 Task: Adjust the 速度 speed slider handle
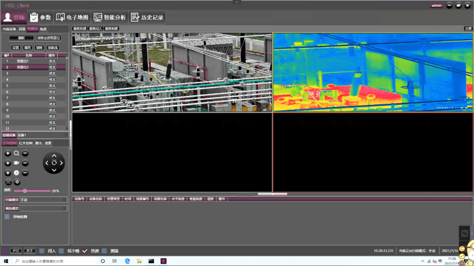(25, 191)
